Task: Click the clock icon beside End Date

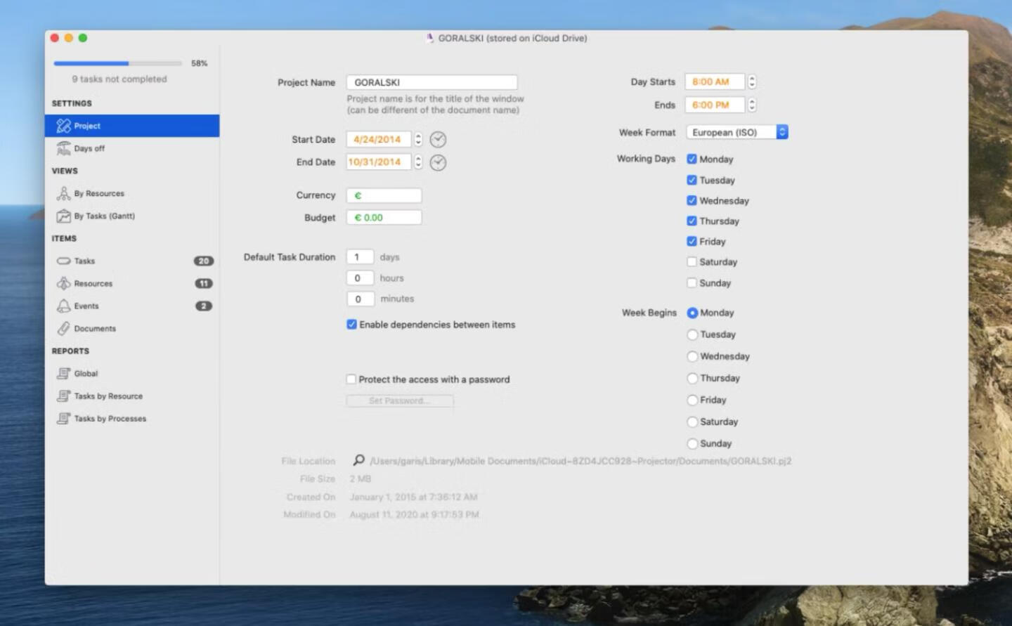Action: point(438,162)
